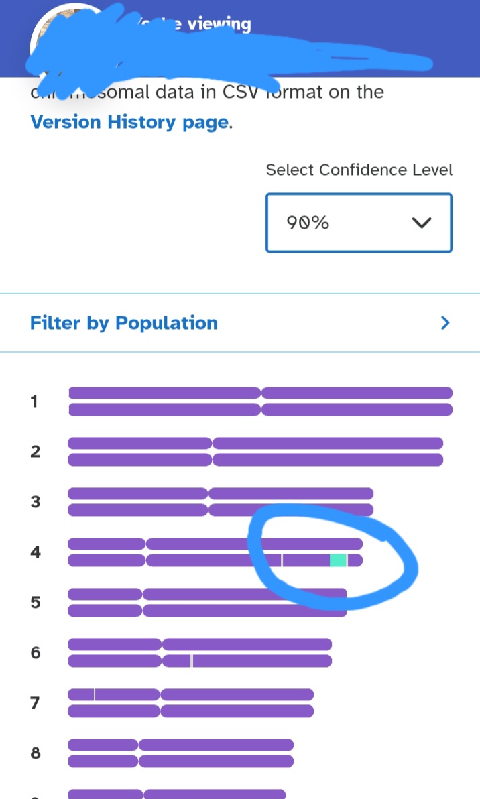
Task: Select chromosome 1's upper bar left segment
Action: coord(164,393)
